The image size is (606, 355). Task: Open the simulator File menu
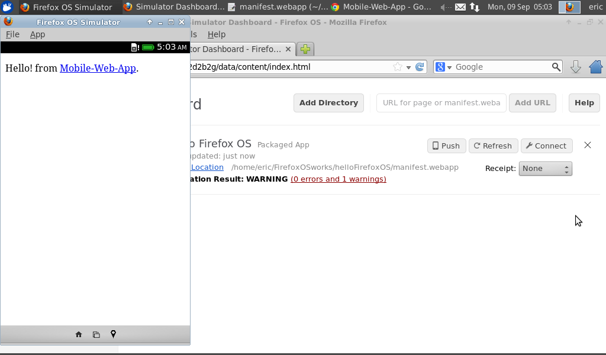coord(12,34)
